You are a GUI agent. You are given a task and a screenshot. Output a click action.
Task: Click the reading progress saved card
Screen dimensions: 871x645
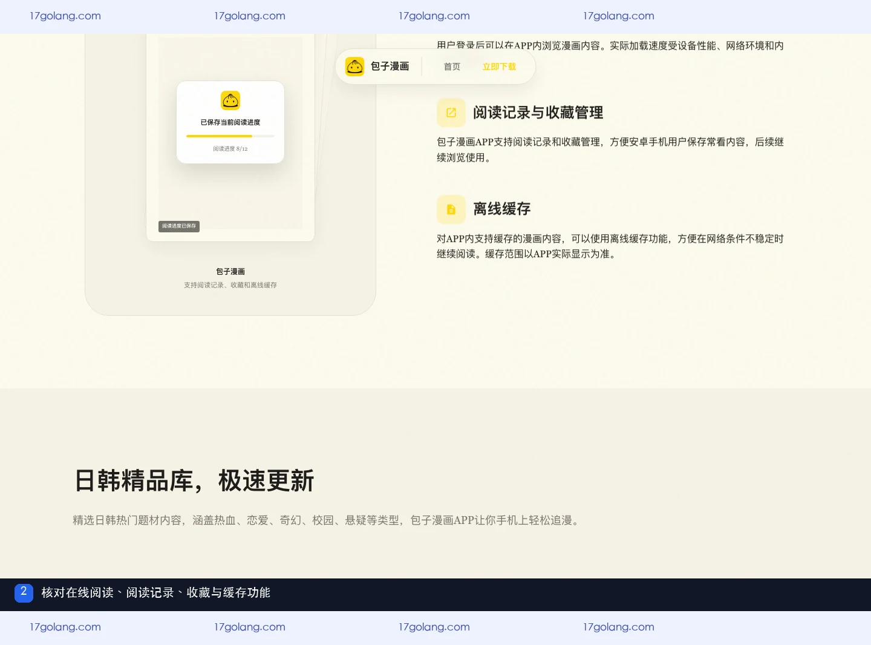(230, 122)
